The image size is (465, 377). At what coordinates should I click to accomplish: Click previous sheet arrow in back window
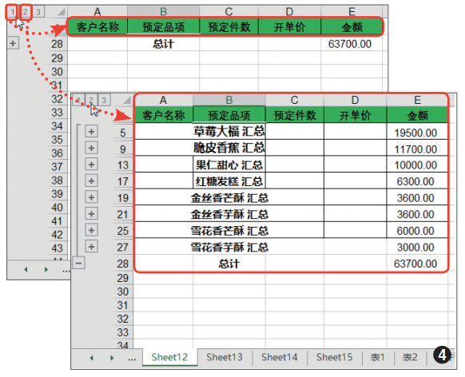pos(26,269)
